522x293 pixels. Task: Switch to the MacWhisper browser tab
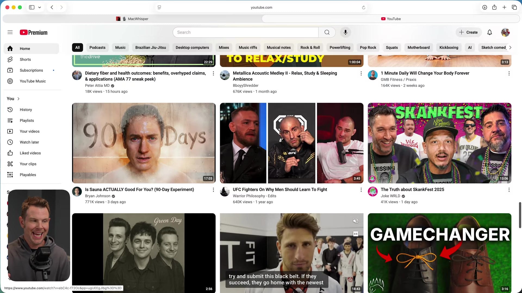point(132,19)
